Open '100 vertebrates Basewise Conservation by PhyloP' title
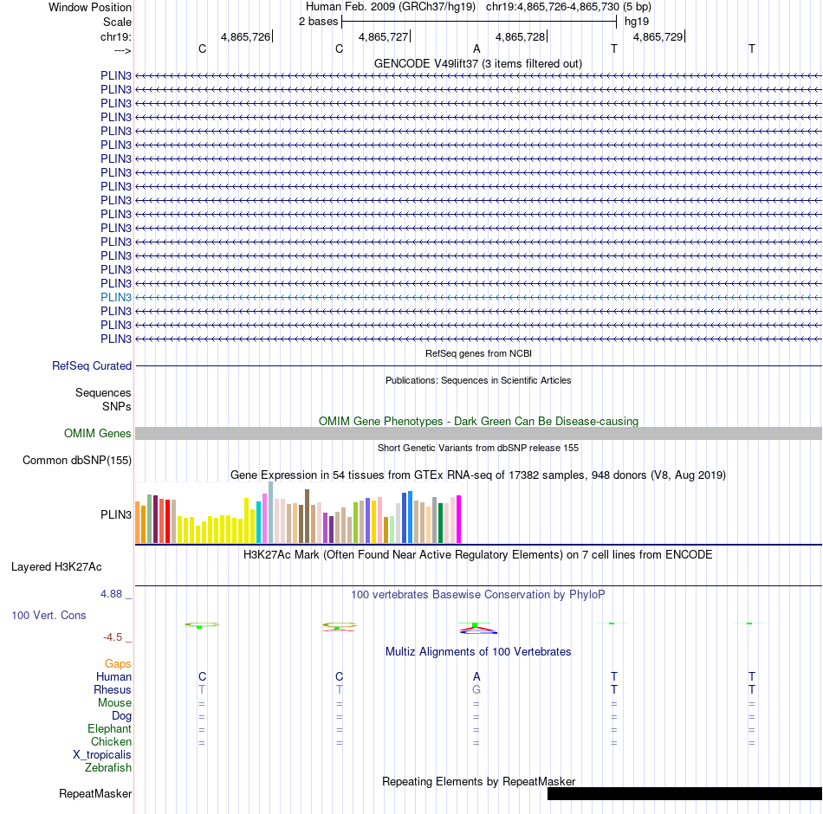The height and width of the screenshot is (814, 823). coord(478,595)
